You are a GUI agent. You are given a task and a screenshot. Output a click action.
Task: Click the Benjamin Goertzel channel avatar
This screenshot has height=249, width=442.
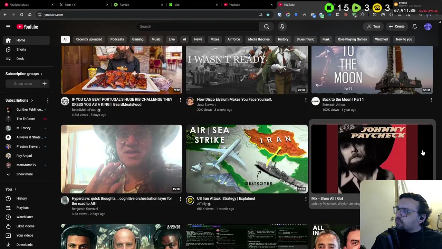[65, 200]
